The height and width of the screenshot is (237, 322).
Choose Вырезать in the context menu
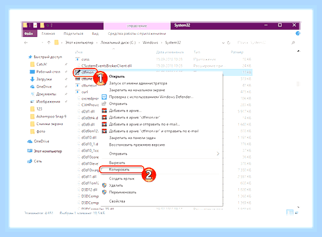(x=117, y=163)
